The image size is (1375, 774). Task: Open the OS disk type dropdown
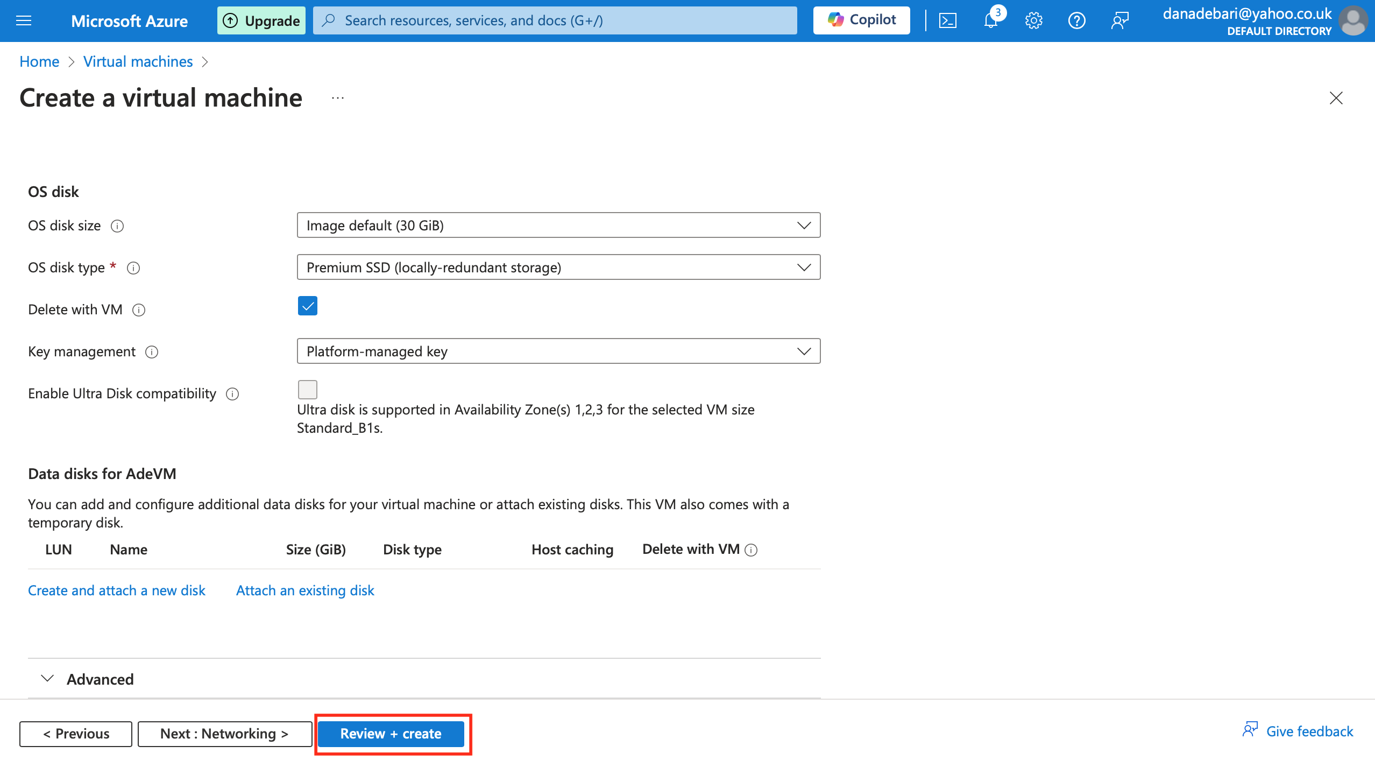pyautogui.click(x=558, y=268)
